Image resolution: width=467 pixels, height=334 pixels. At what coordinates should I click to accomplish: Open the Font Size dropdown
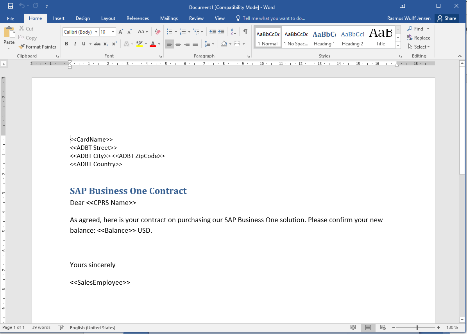coord(113,32)
